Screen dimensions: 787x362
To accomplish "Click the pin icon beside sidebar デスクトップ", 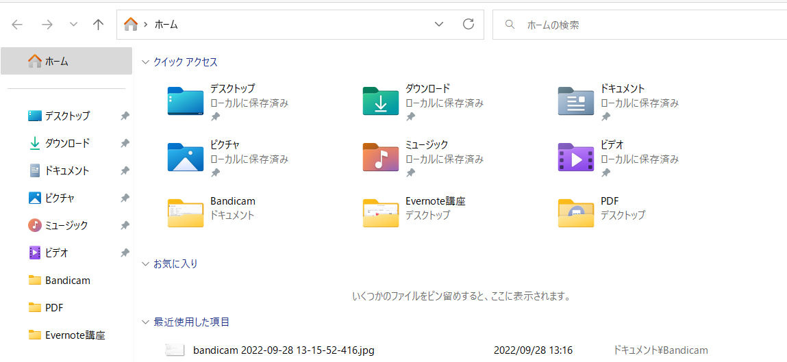I will [125, 116].
